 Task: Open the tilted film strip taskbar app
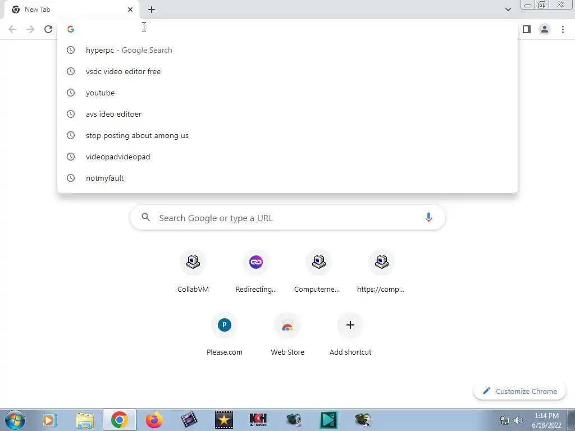coord(189,420)
